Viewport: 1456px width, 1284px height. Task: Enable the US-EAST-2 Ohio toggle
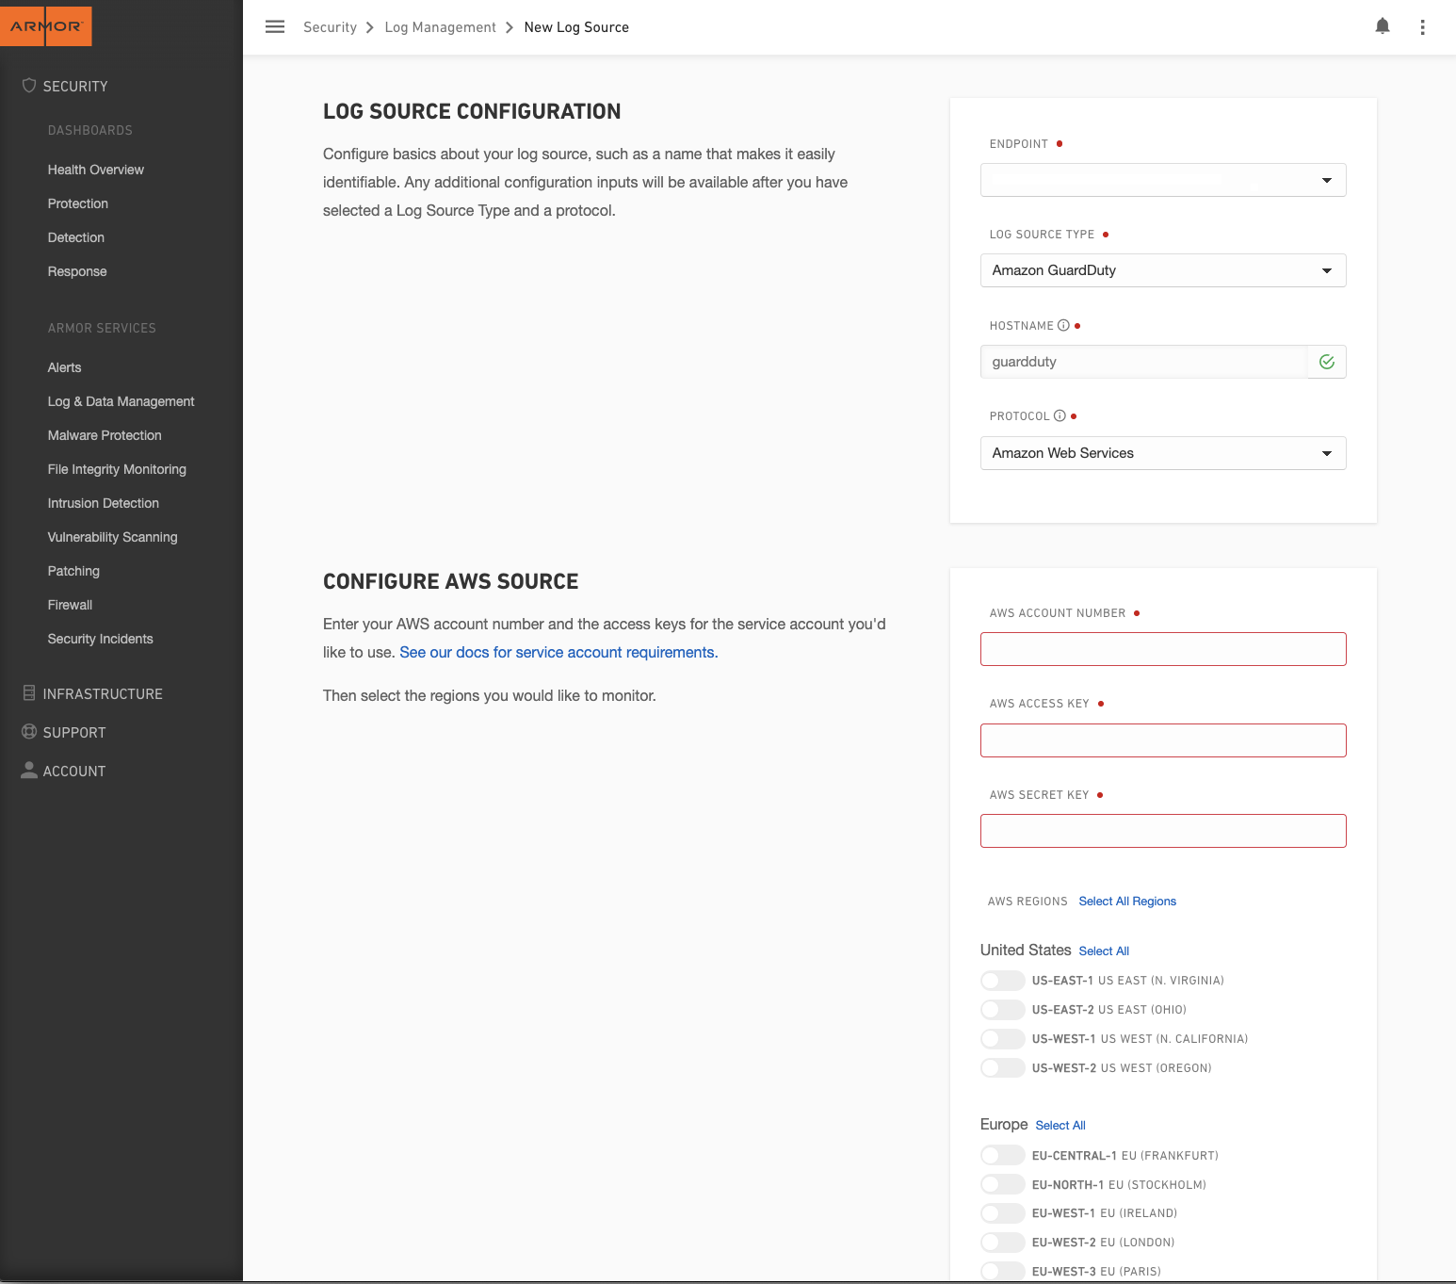click(1002, 1010)
